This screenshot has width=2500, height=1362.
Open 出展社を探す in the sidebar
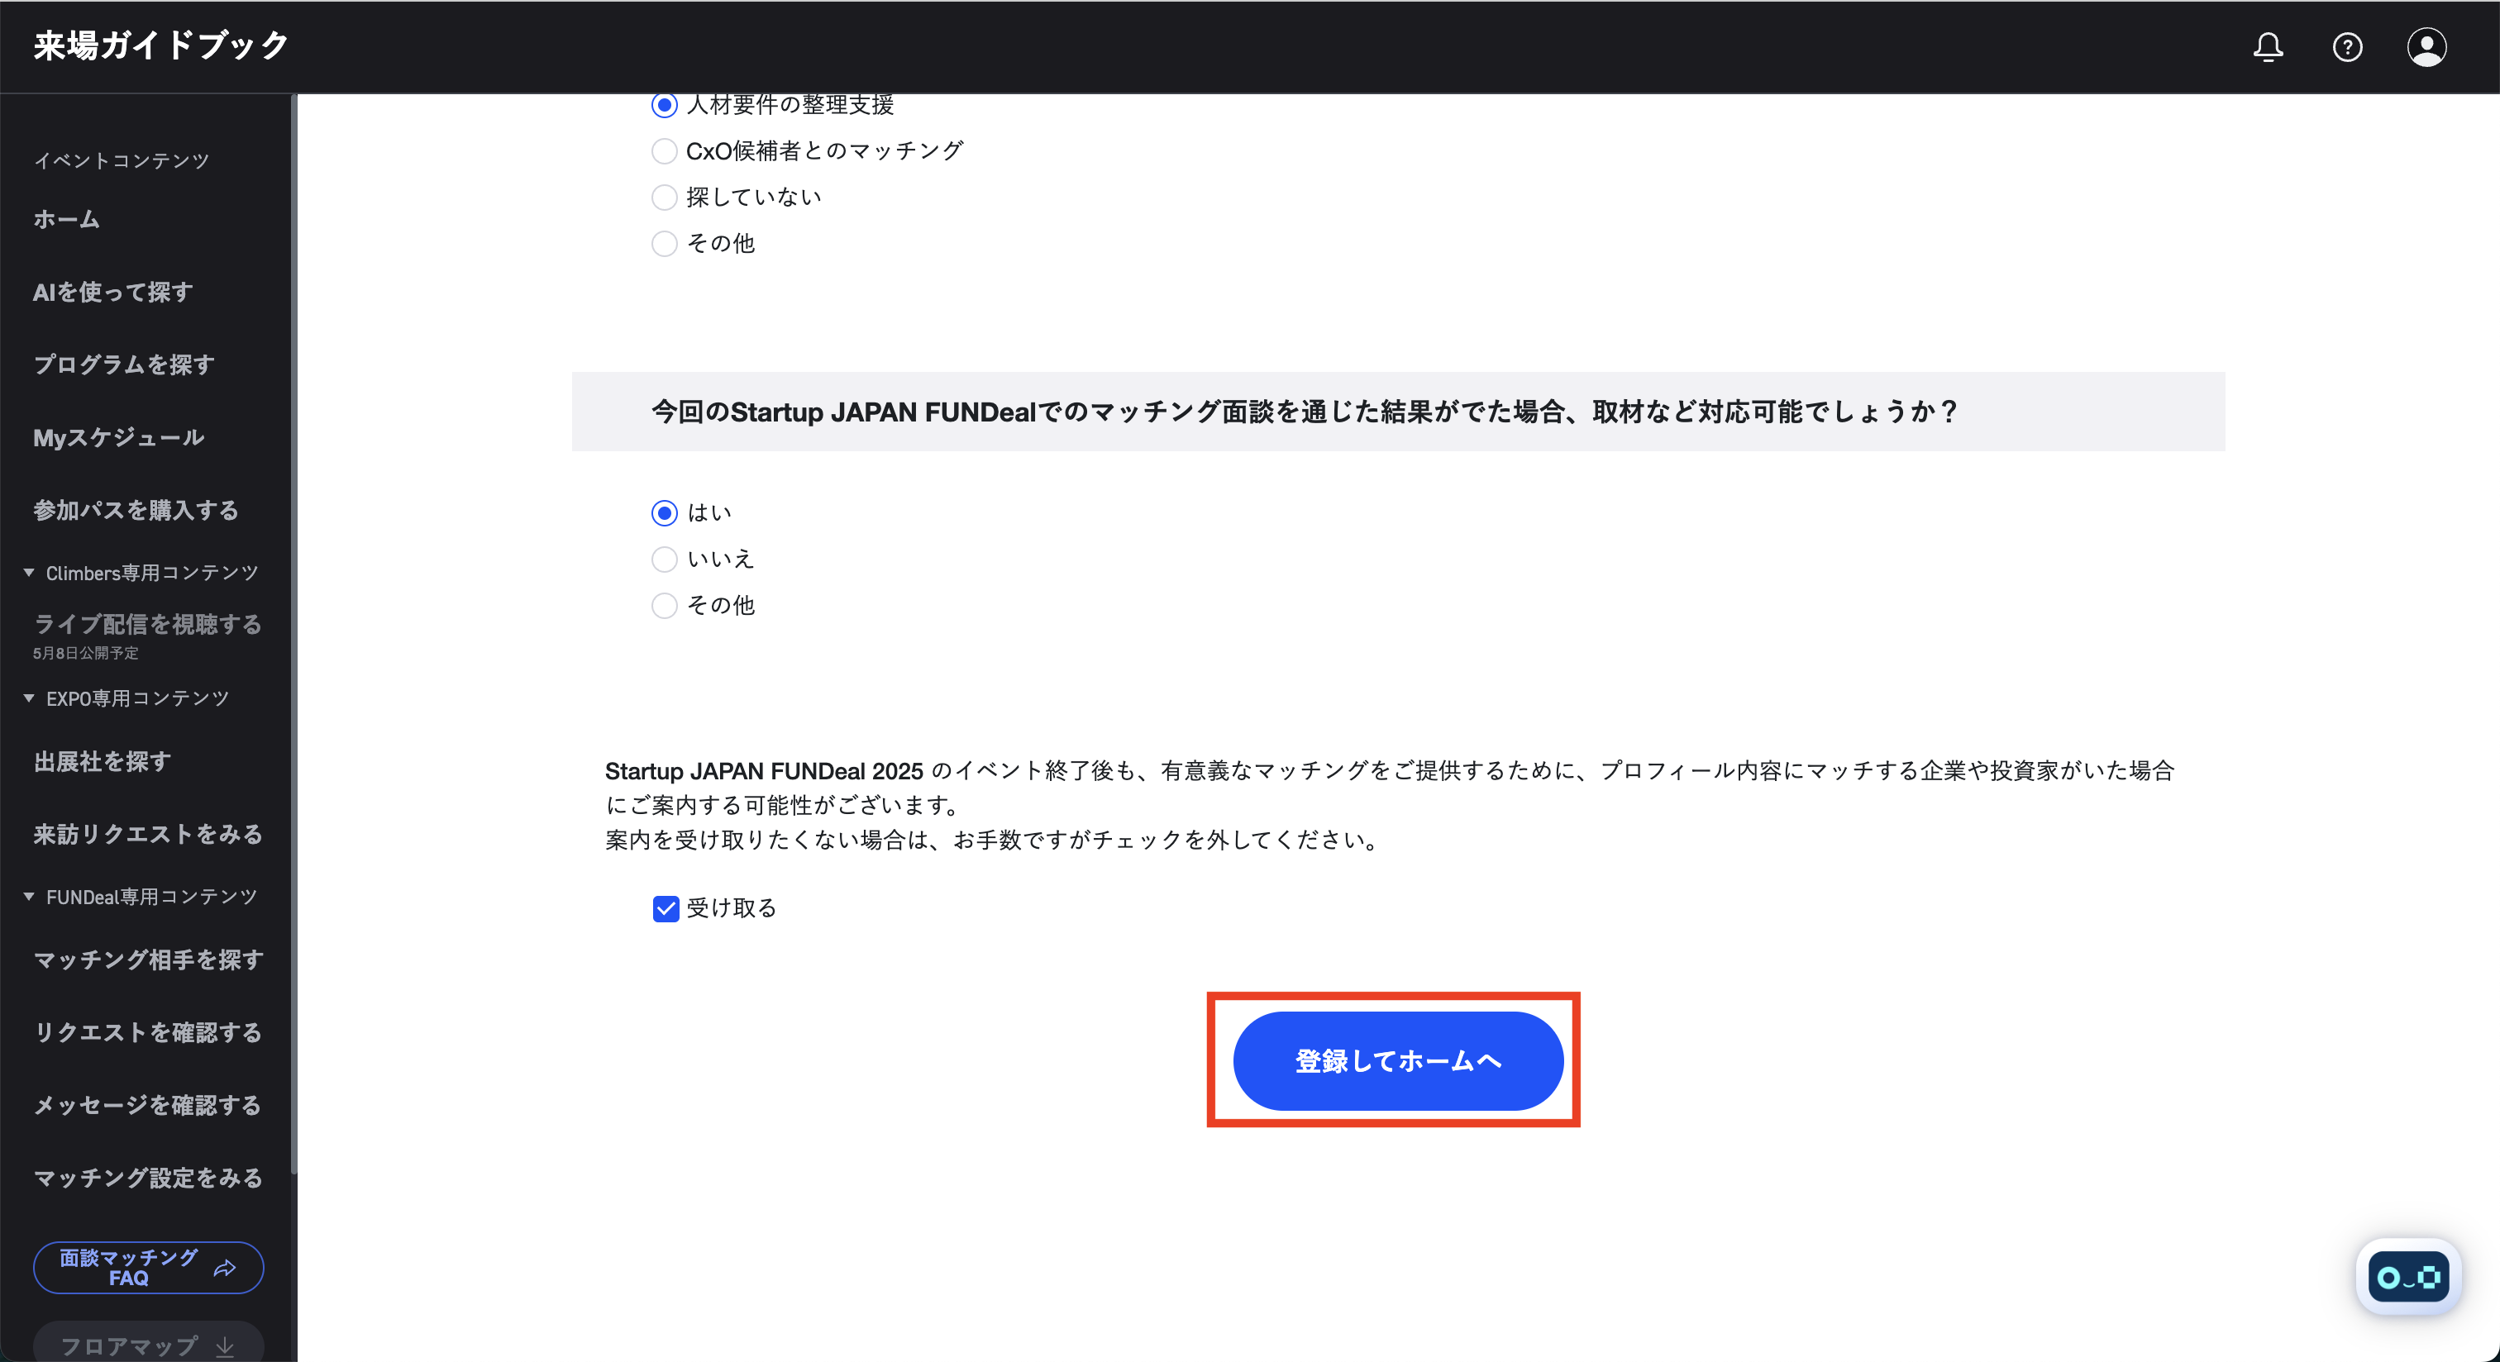click(x=102, y=761)
